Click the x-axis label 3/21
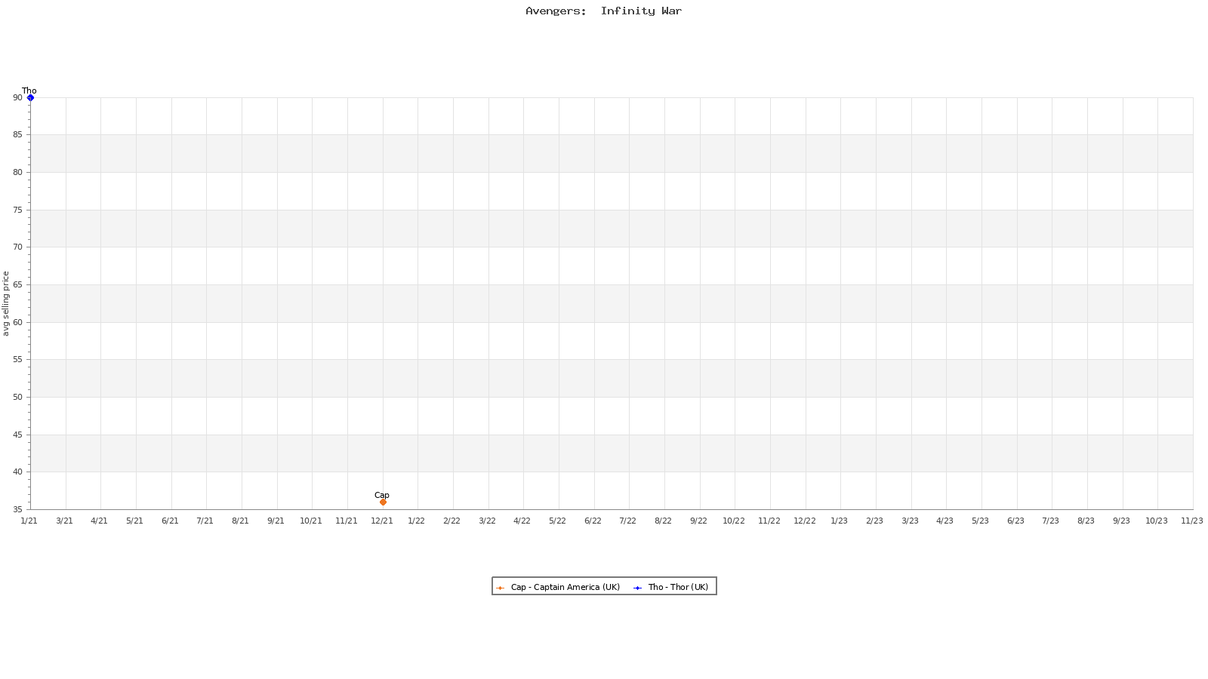 point(65,521)
